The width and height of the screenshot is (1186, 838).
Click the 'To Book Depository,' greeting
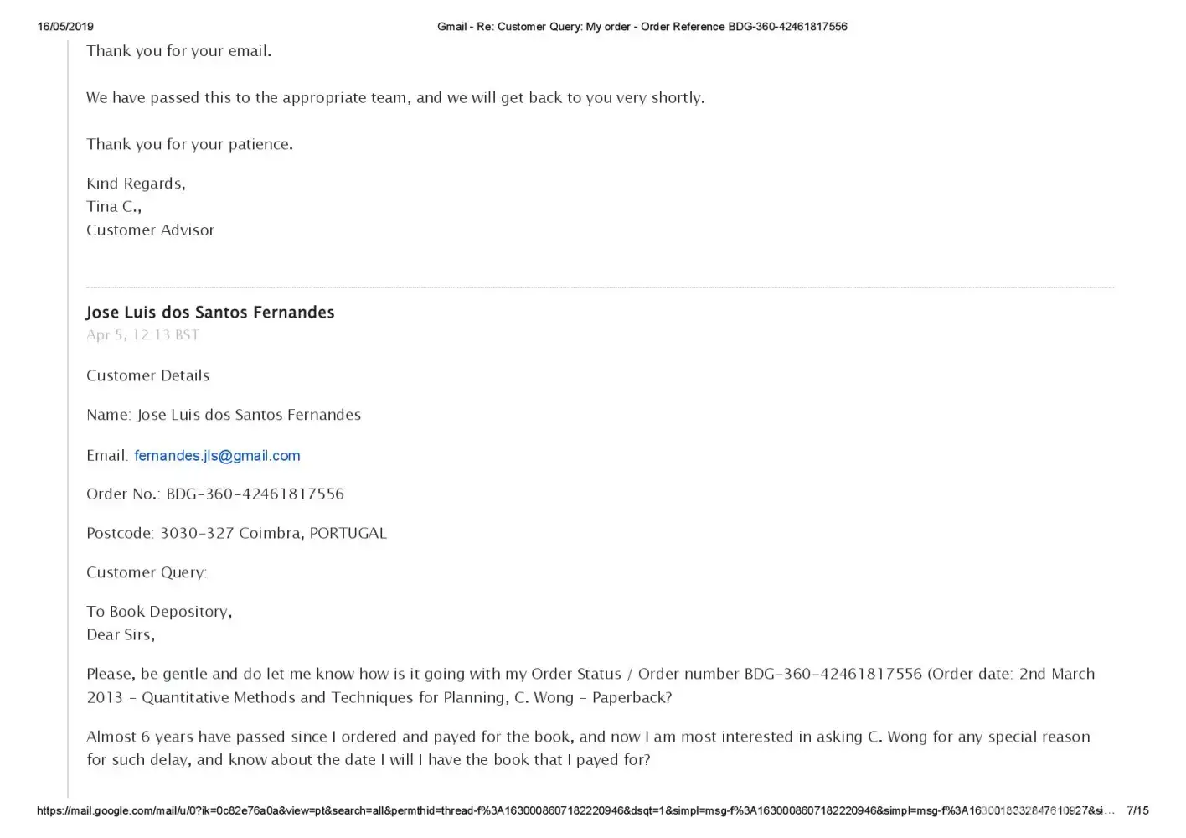coord(159,612)
